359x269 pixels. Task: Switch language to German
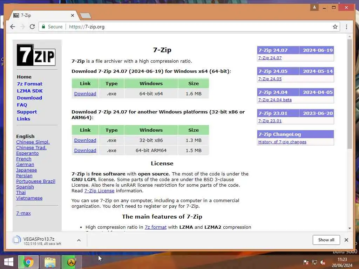click(25, 165)
